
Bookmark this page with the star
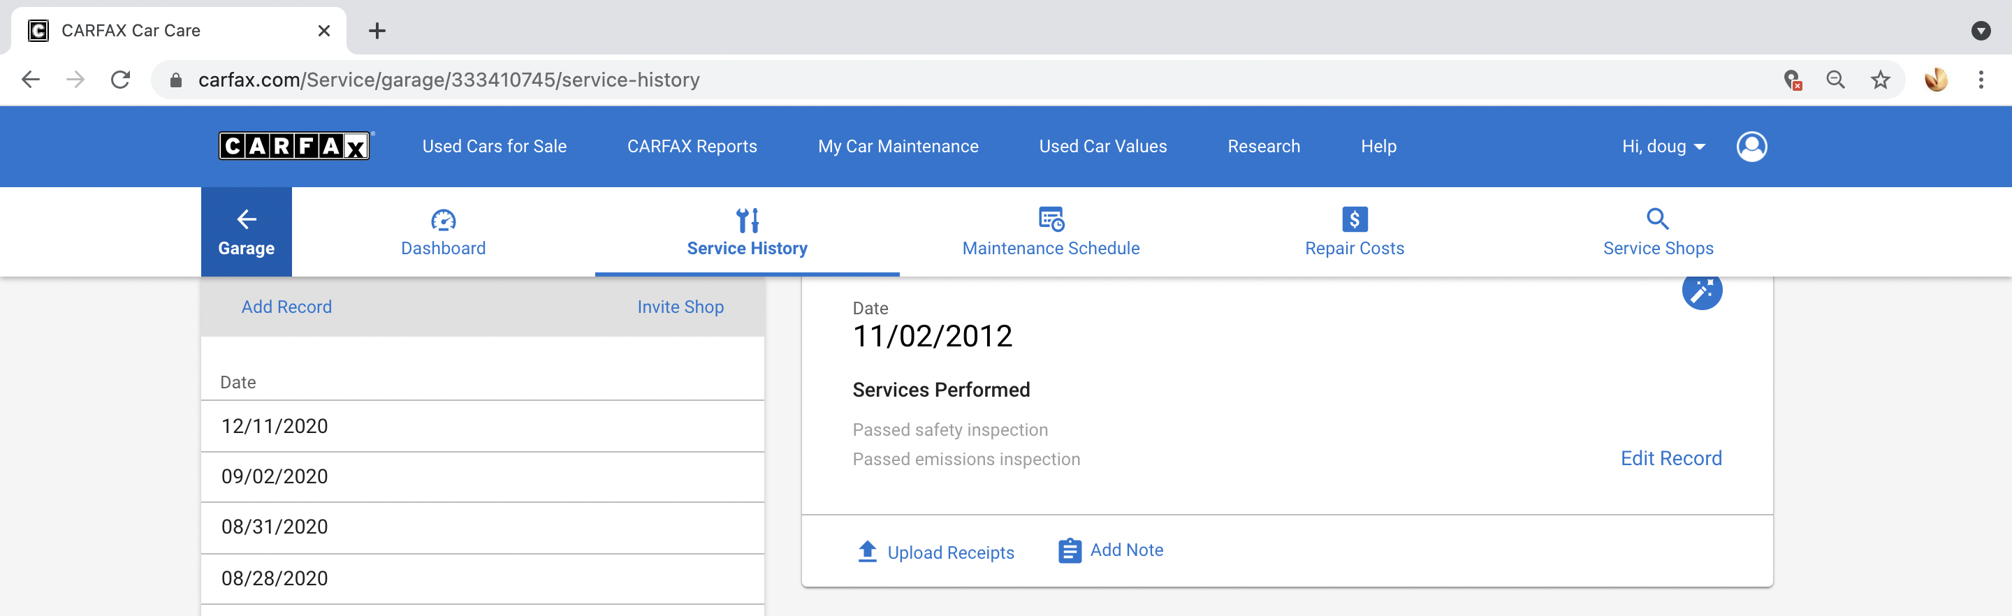coord(1880,80)
